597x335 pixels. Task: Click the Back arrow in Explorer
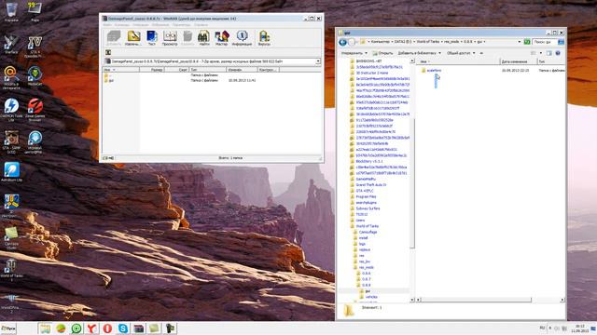pos(342,42)
